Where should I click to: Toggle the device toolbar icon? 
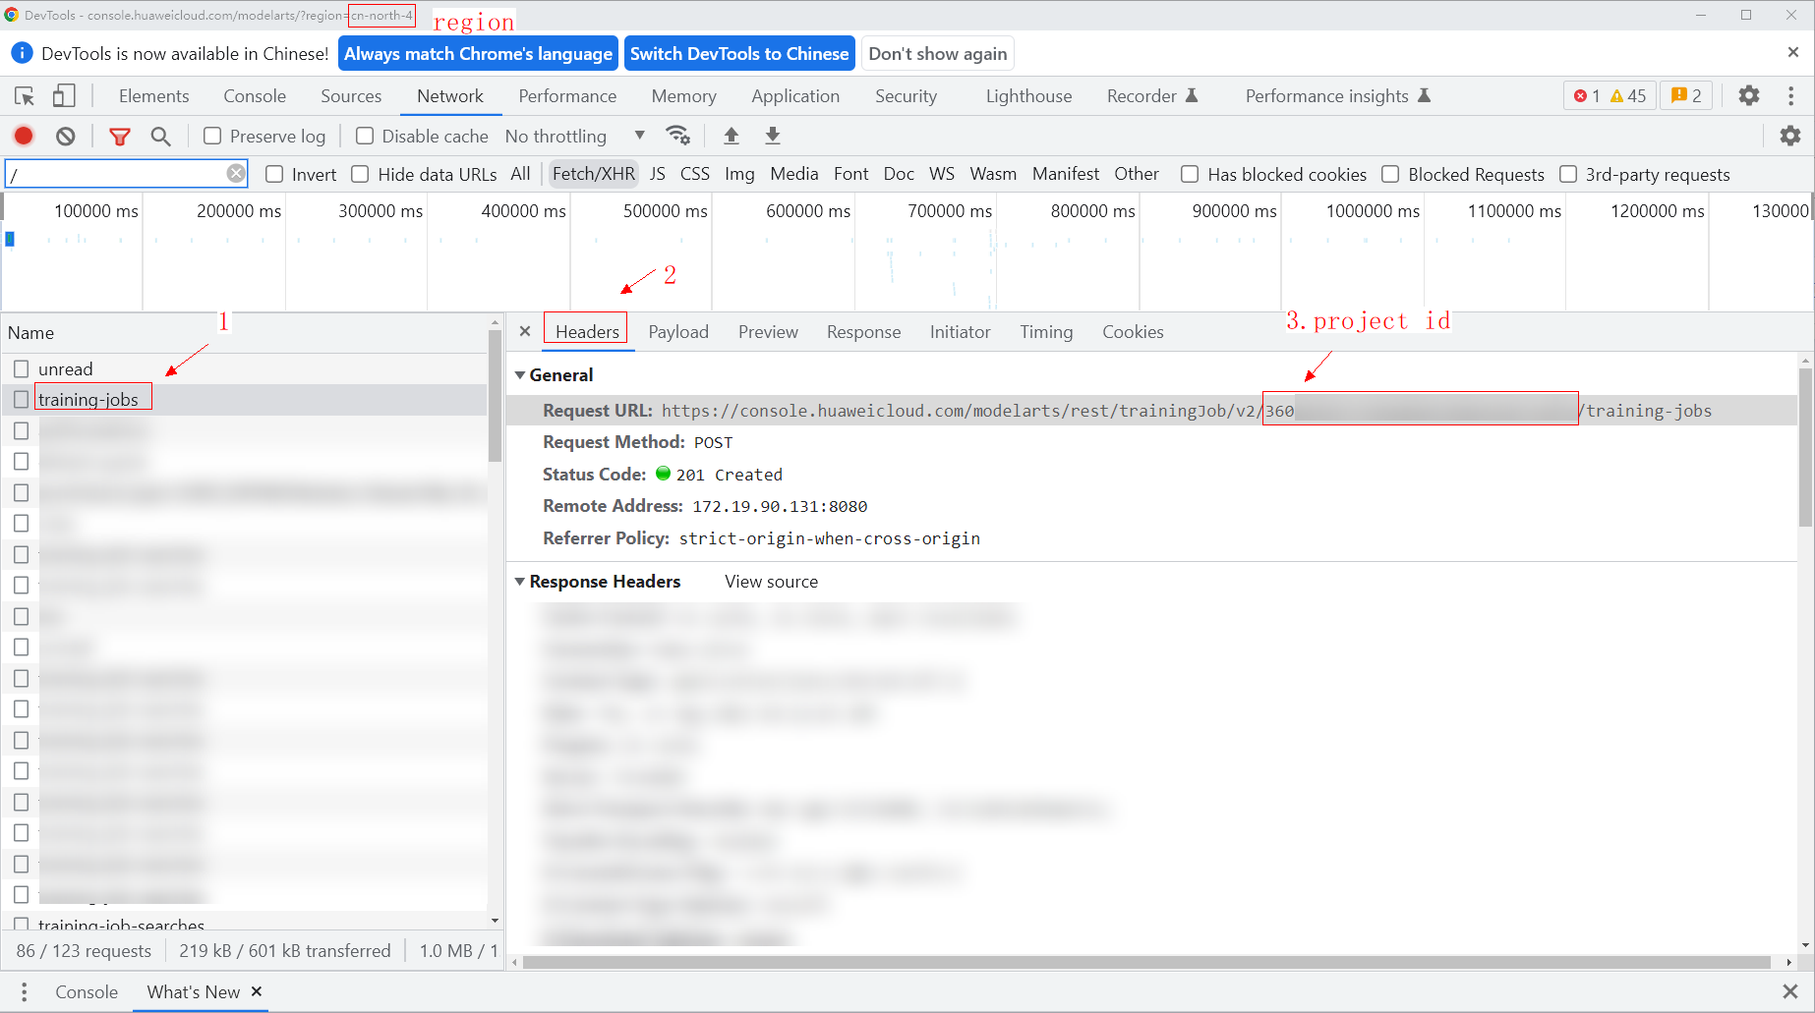[64, 95]
